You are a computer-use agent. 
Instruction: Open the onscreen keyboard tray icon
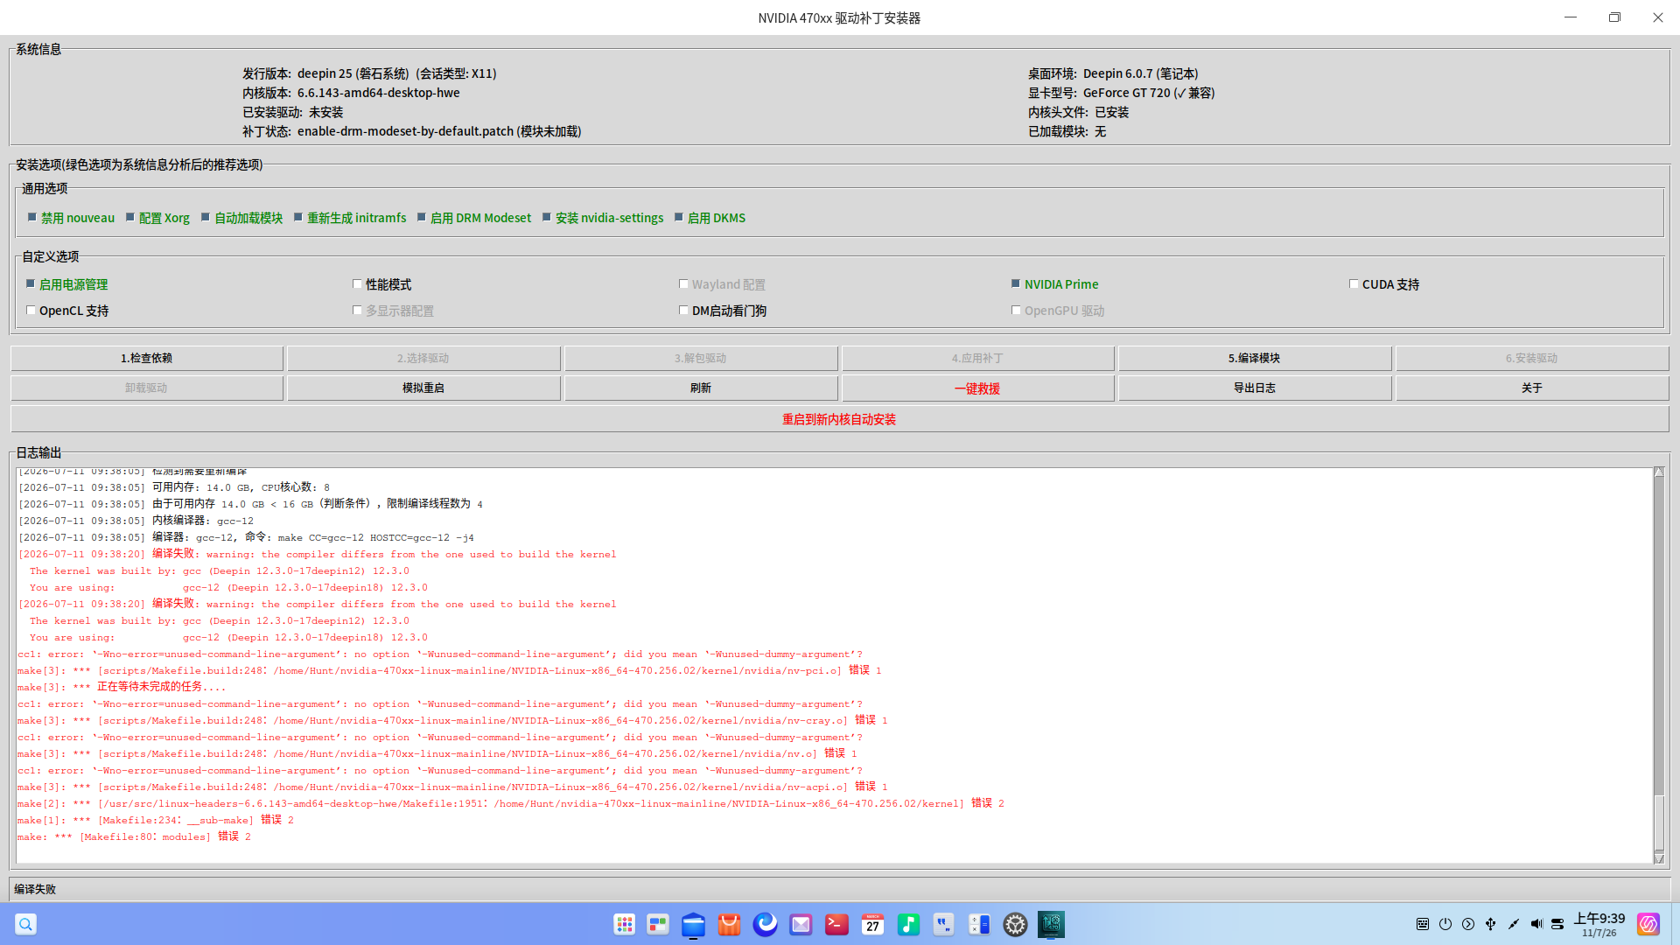click(x=1423, y=924)
